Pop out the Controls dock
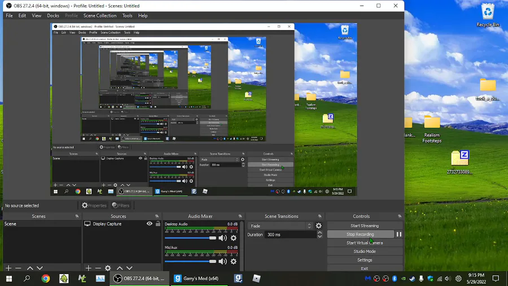 click(400, 216)
